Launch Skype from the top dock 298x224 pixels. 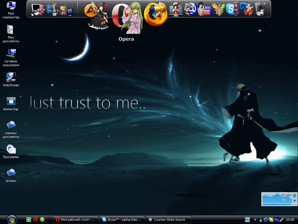click(233, 9)
